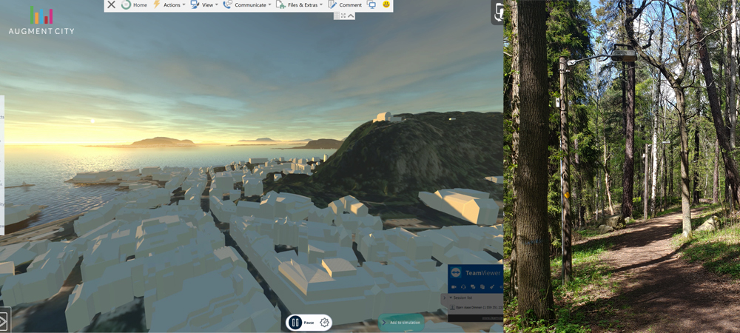Open simulation settings gear icon
Screen dimensions: 740x333
coord(324,323)
